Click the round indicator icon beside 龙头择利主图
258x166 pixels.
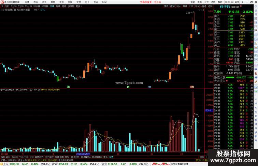click(15, 10)
